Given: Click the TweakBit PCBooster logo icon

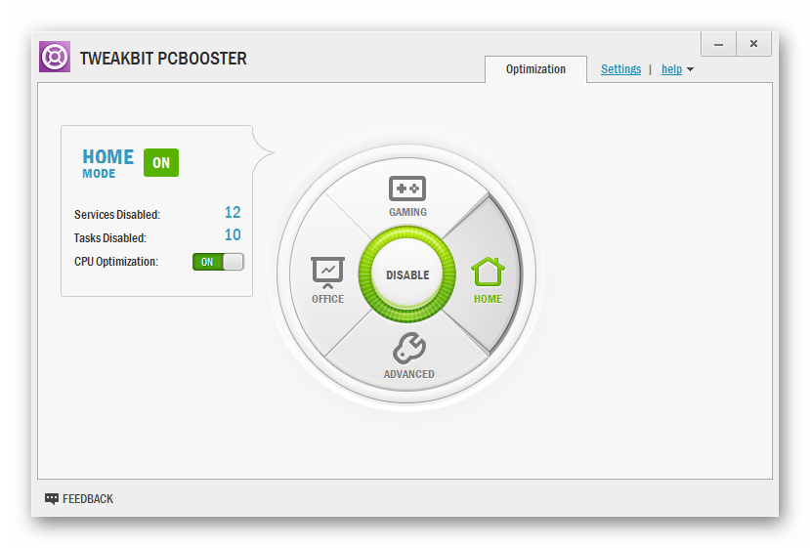Looking at the screenshot, I should pyautogui.click(x=55, y=57).
